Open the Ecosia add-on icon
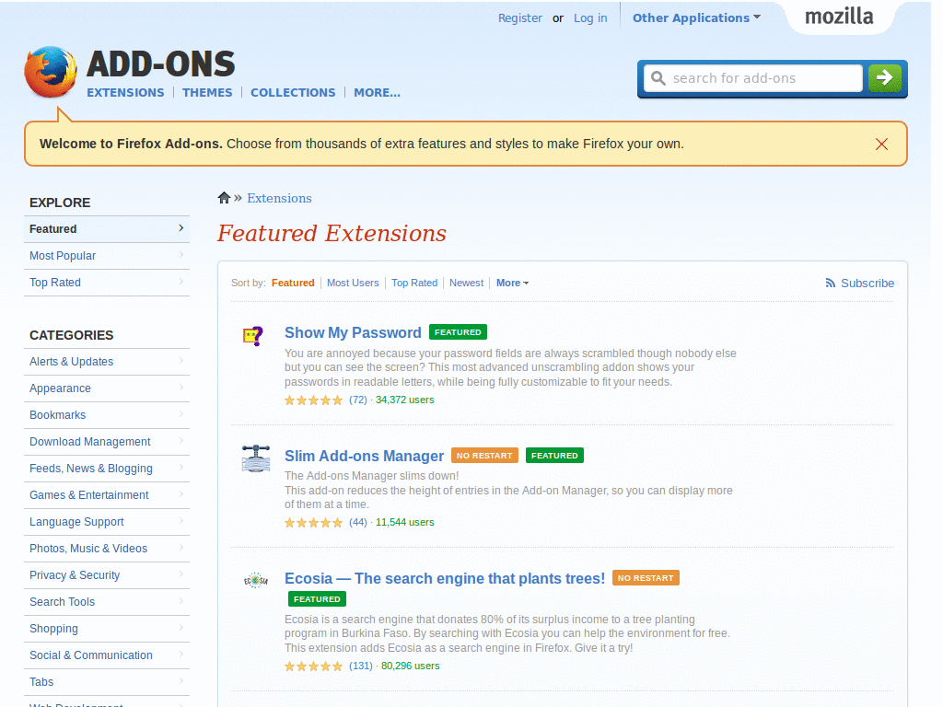The height and width of the screenshot is (707, 943). pyautogui.click(x=255, y=581)
